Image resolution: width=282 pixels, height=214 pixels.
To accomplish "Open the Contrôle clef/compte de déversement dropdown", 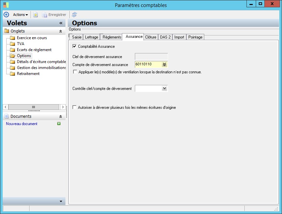I will click(x=164, y=88).
